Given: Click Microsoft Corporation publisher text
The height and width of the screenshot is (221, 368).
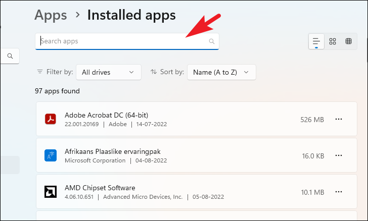Looking at the screenshot, I should click(x=95, y=160).
